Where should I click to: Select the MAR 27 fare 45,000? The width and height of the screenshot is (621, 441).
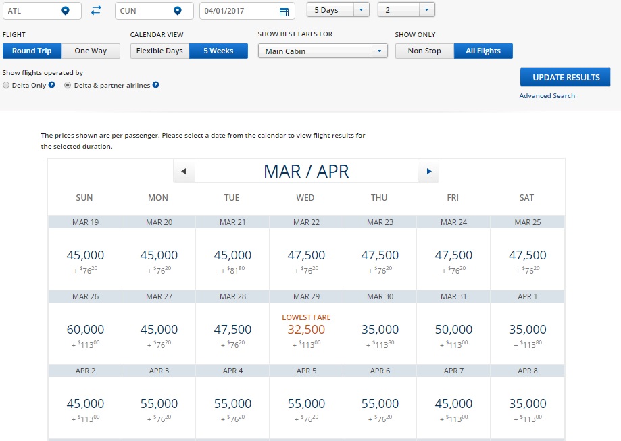click(x=159, y=333)
